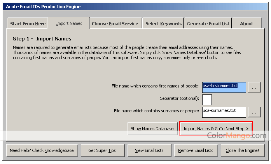Click the first names file name field

click(x=224, y=87)
